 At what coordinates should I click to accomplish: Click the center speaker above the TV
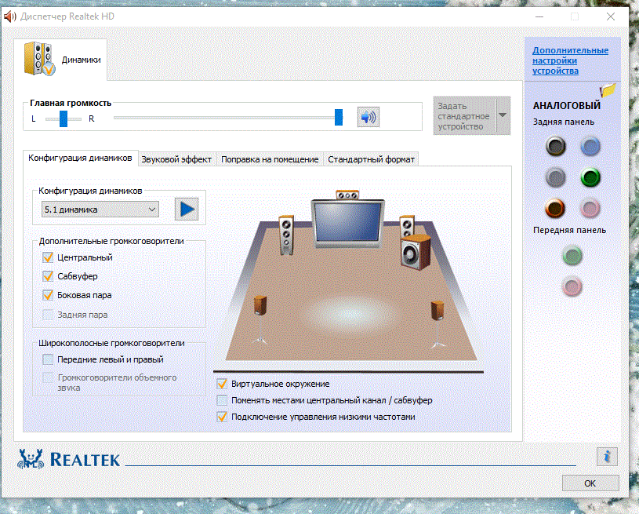[347, 195]
